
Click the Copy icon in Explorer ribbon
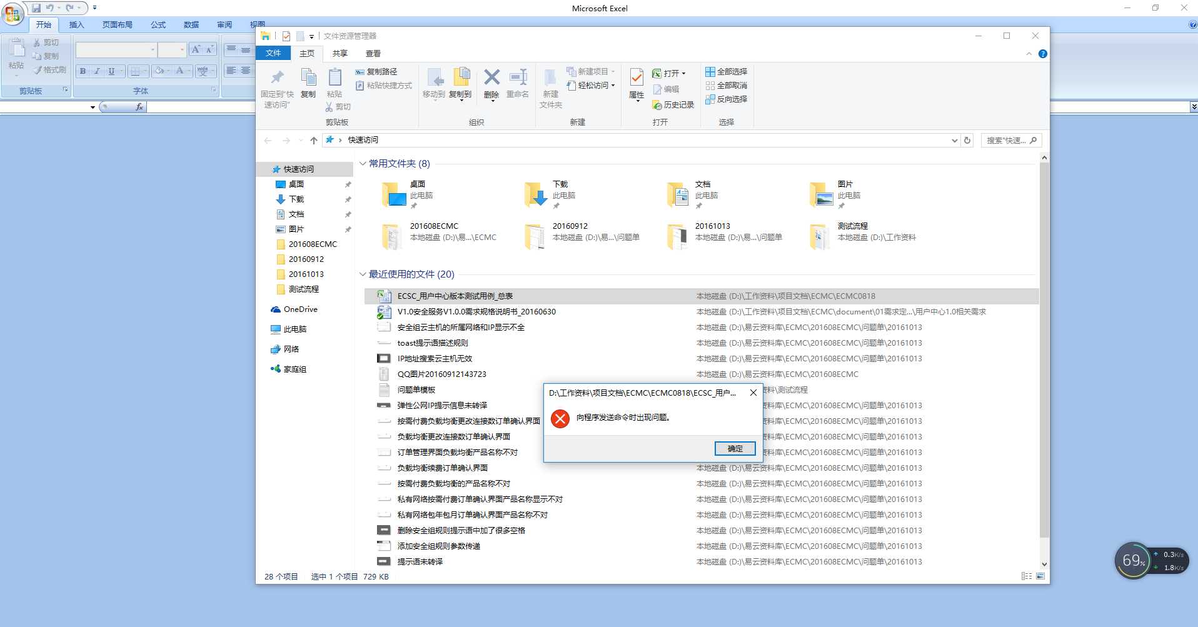pyautogui.click(x=308, y=78)
